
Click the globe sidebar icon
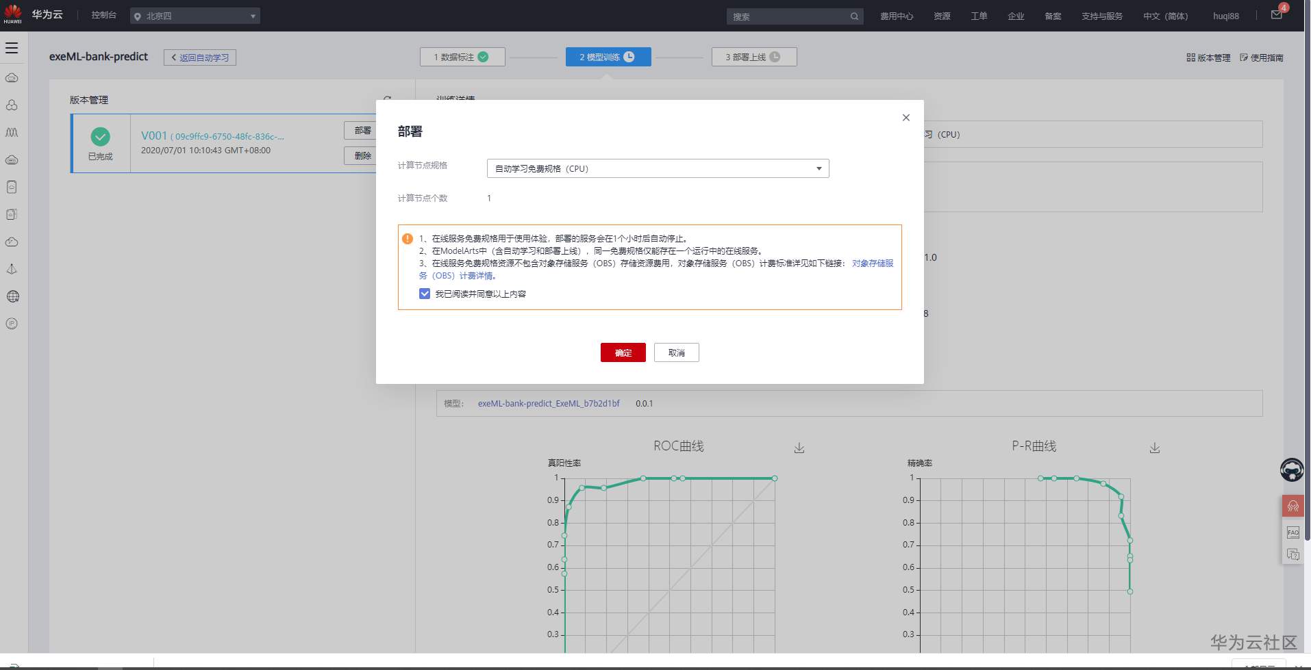tap(12, 296)
